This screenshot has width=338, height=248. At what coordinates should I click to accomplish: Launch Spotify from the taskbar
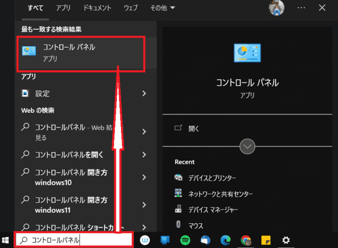pyautogui.click(x=184, y=240)
